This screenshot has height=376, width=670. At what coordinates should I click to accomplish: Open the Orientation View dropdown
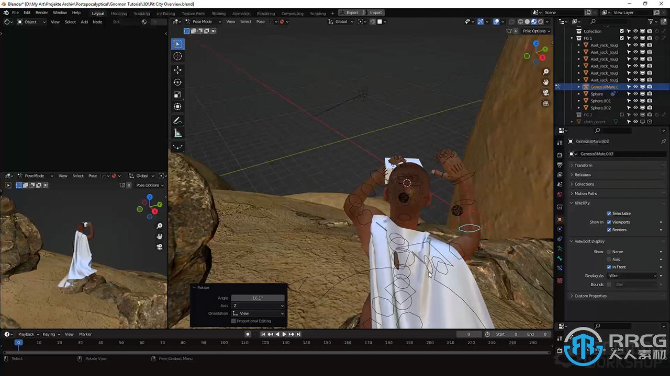(x=258, y=313)
